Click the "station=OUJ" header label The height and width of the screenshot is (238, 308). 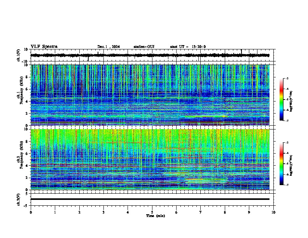[x=144, y=47]
